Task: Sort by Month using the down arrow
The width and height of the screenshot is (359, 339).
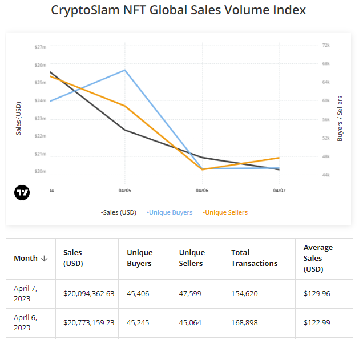Action: pyautogui.click(x=43, y=259)
